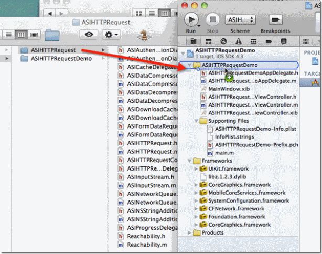Click the editor related-files grid icon
322x254 pixels.
[306, 41]
